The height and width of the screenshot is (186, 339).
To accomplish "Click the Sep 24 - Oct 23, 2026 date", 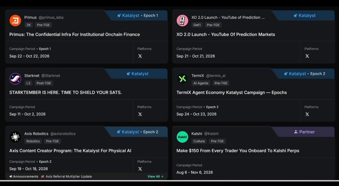I will coord(196,114).
